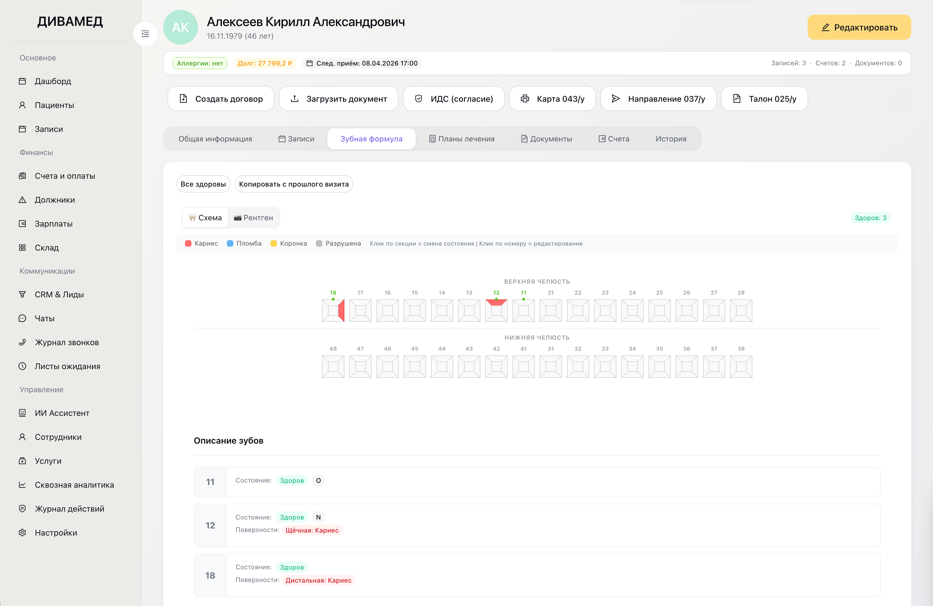Create Направление 037/у
This screenshot has width=933, height=606.
pos(659,99)
